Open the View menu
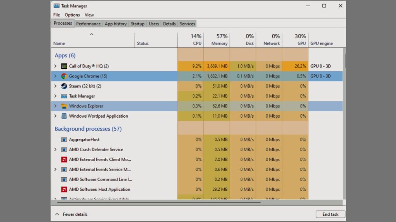Image resolution: width=396 pixels, height=222 pixels. [89, 15]
